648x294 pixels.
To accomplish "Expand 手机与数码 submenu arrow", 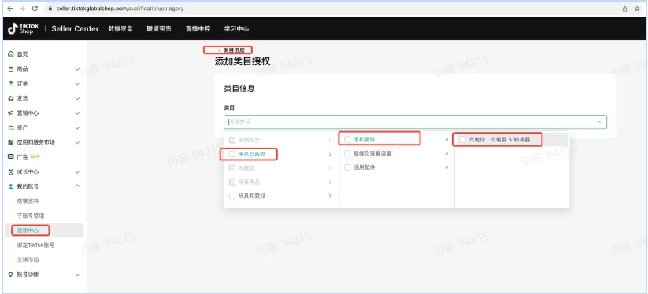I will tap(330, 154).
